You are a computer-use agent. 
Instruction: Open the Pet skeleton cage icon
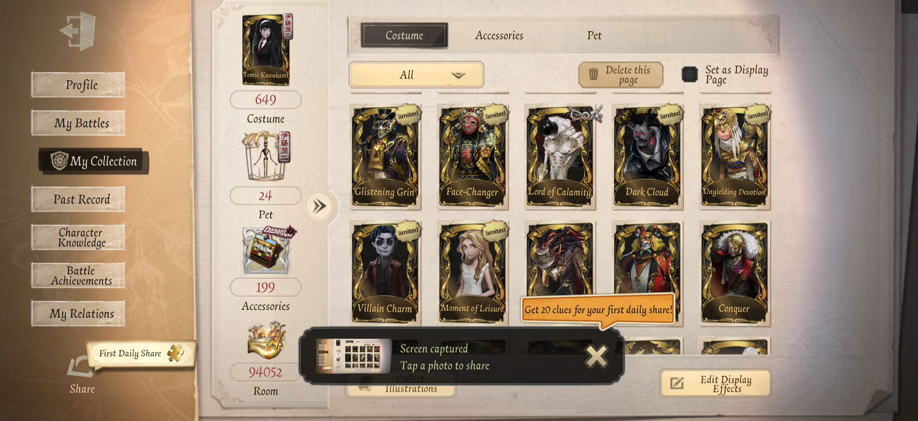click(x=266, y=156)
